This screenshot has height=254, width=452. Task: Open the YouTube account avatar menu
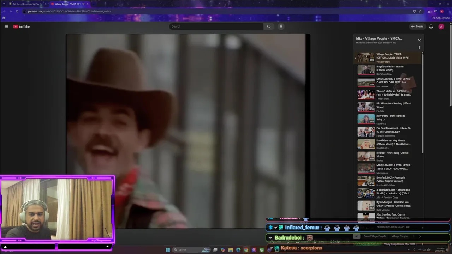tap(441, 26)
